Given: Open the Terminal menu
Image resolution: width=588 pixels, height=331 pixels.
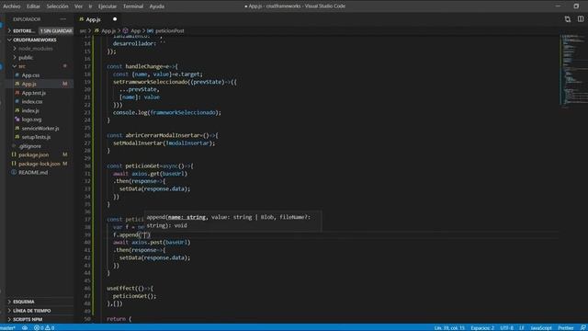Looking at the screenshot, I should pos(133,6).
